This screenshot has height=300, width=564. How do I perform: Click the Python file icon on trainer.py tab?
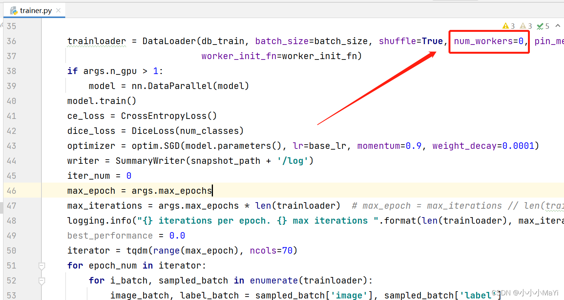14,11
